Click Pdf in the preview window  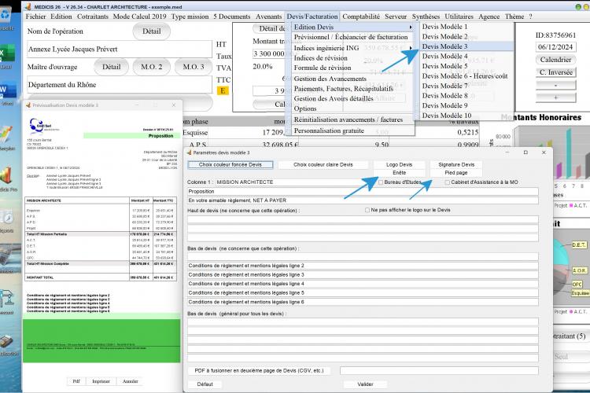point(76,381)
